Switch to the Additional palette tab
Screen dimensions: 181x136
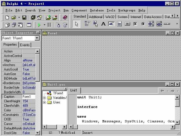[x=96, y=17]
